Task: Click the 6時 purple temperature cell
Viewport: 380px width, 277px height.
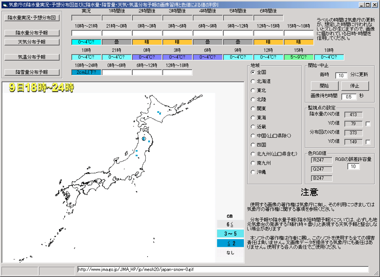Action: [207, 57]
